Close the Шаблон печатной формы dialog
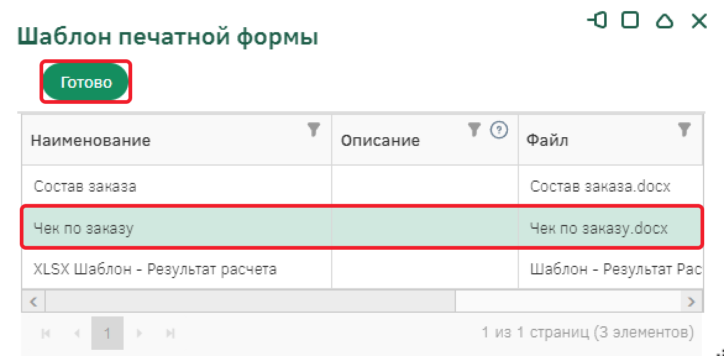 (699, 21)
